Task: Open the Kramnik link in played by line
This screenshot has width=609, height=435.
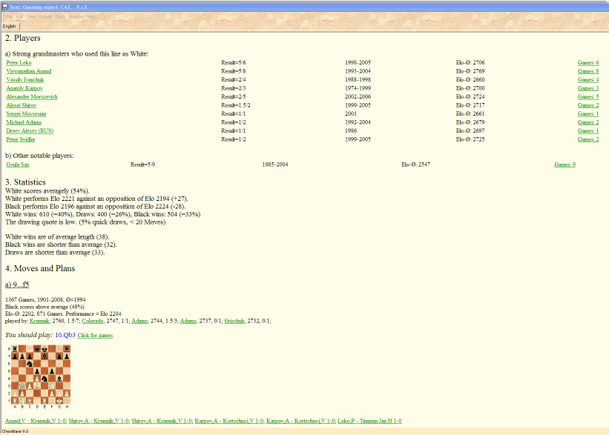Action: [39, 321]
